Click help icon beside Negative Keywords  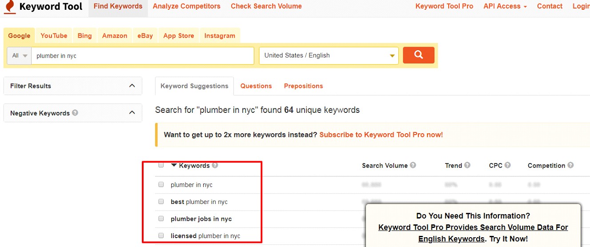point(75,113)
